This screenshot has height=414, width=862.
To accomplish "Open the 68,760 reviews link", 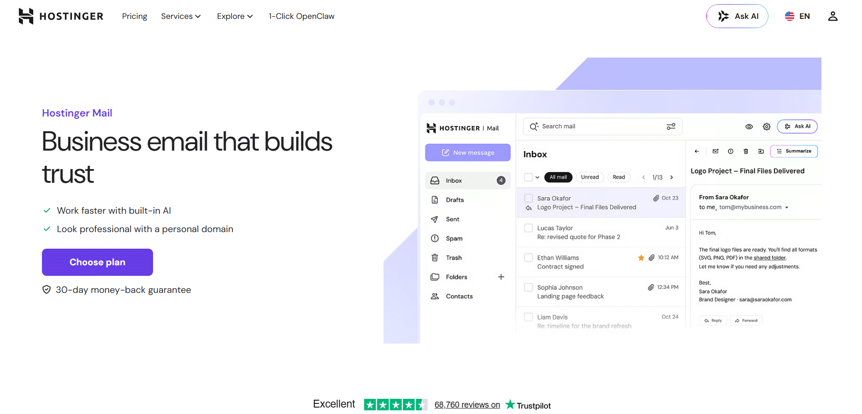I will 467,405.
